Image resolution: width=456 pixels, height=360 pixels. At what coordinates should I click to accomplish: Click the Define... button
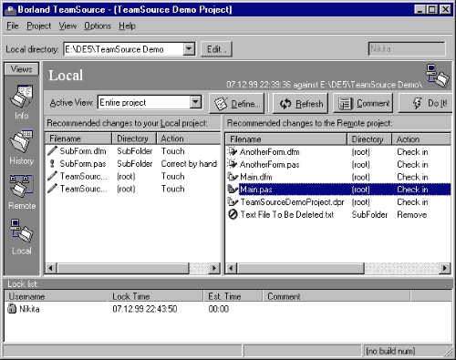237,104
